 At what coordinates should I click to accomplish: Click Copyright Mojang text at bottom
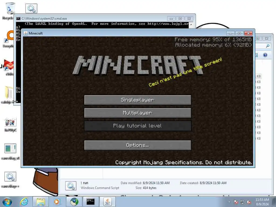click(x=183, y=162)
